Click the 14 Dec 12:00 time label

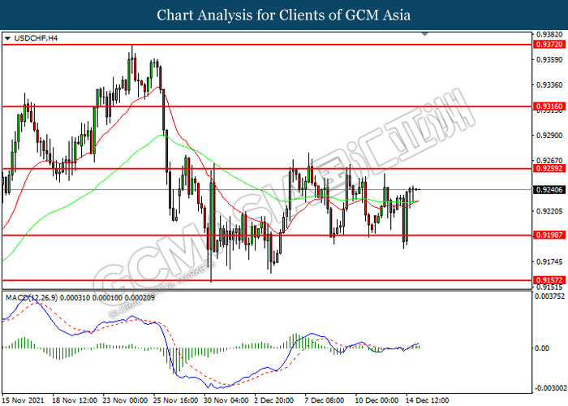tap(427, 400)
